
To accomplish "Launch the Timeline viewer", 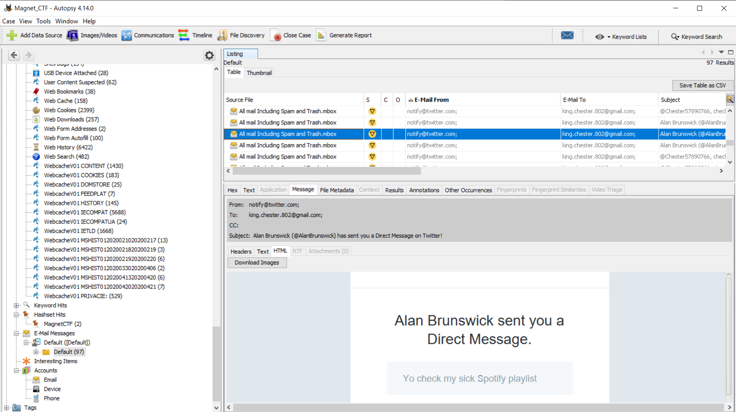I will click(195, 36).
